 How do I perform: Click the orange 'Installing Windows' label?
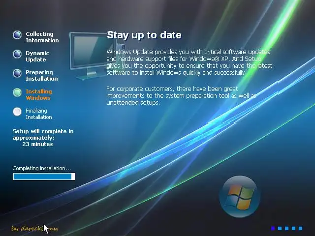click(39, 95)
